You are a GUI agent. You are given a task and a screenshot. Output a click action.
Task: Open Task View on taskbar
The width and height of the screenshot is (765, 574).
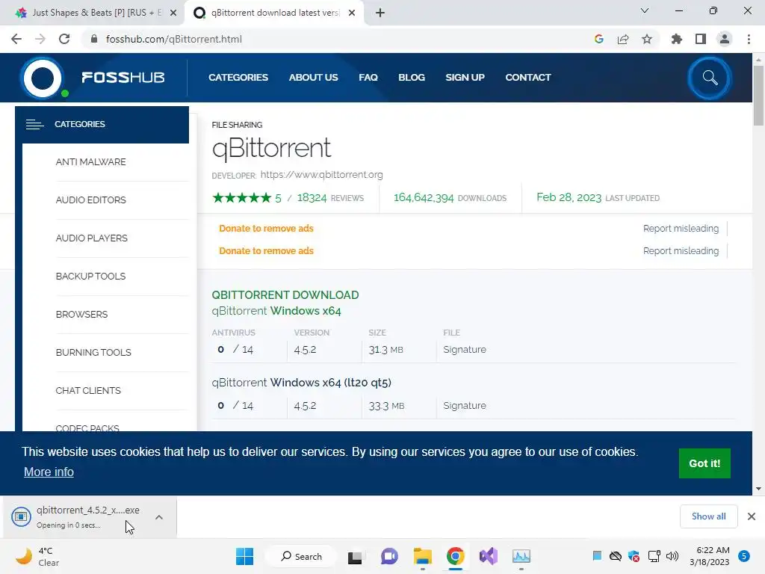pos(355,556)
